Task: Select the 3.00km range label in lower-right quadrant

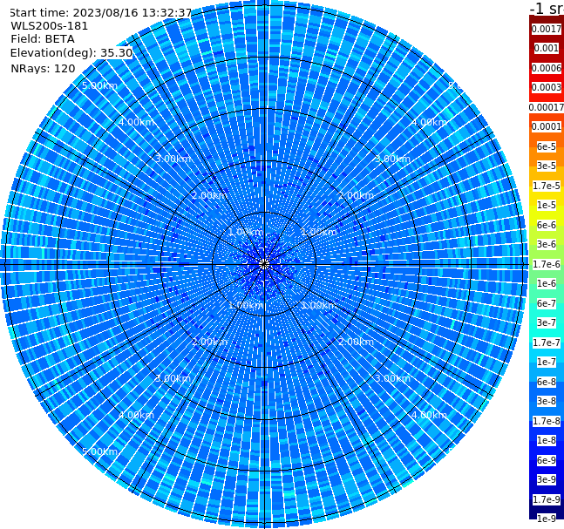Action: coord(392,378)
